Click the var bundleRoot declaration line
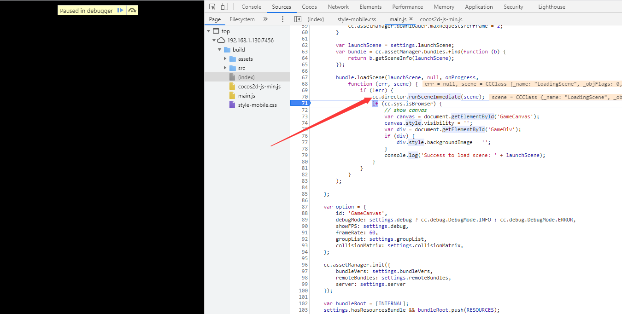Screen dimensions: 622x314 (x=366, y=303)
